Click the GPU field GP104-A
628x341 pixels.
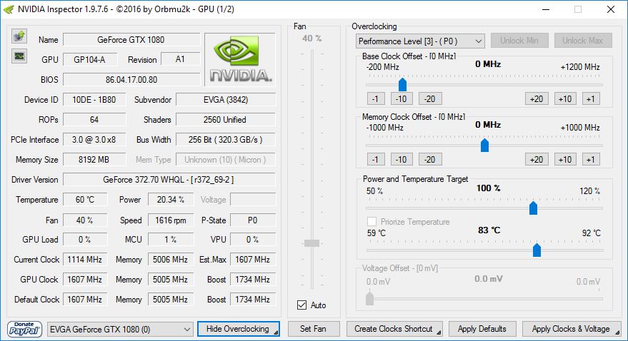pos(90,59)
